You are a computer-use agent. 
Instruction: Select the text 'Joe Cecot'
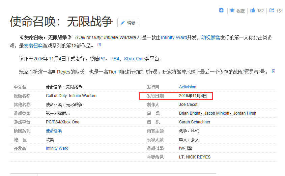point(188,105)
